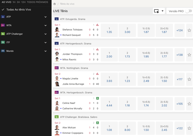The image size is (193, 136).
Task: Open statistics chart for Thompson vs Raonic
Action: (98, 49)
